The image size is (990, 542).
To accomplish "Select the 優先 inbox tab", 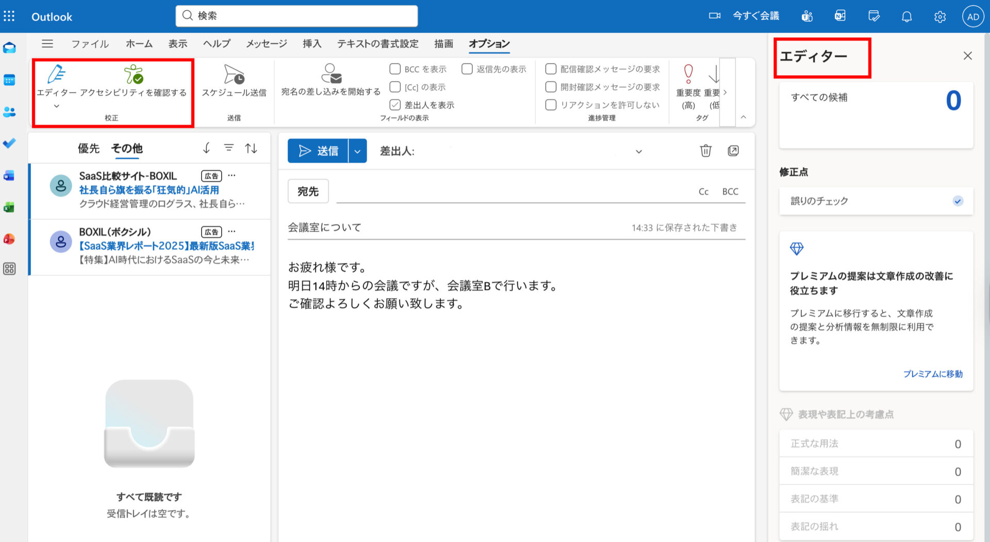I will click(89, 148).
